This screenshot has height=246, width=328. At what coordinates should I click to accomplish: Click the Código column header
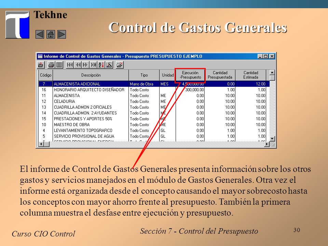coord(45,75)
